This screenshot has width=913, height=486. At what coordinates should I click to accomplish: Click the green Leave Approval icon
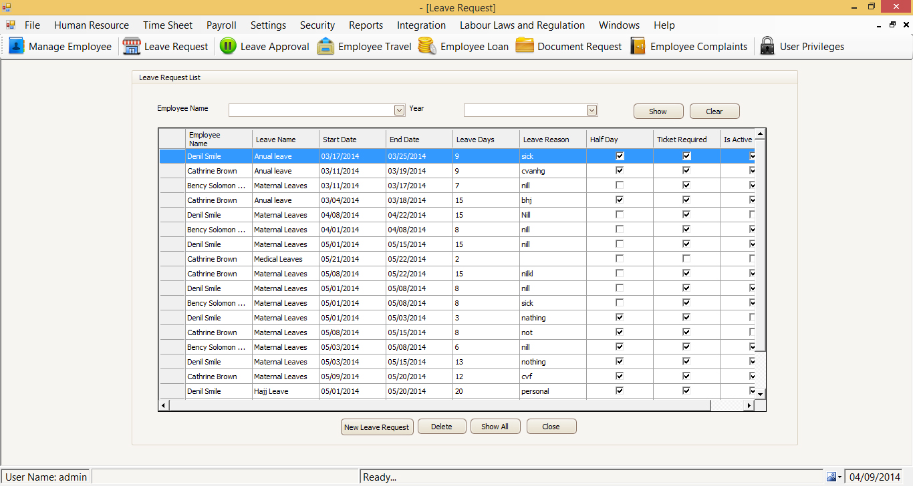[228, 47]
